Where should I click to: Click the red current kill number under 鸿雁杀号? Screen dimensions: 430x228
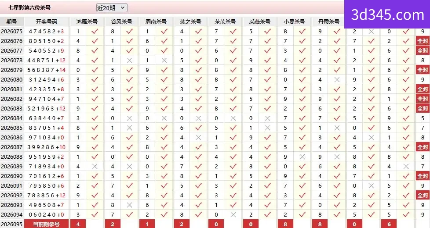pyautogui.click(x=78, y=224)
